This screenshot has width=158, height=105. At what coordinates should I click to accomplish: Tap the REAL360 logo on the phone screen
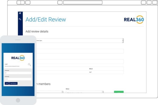point(18,58)
